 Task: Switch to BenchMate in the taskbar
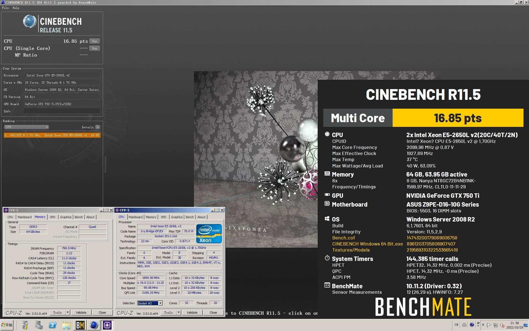point(80,325)
